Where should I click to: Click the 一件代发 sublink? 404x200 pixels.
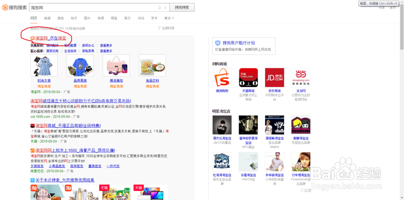(113, 166)
